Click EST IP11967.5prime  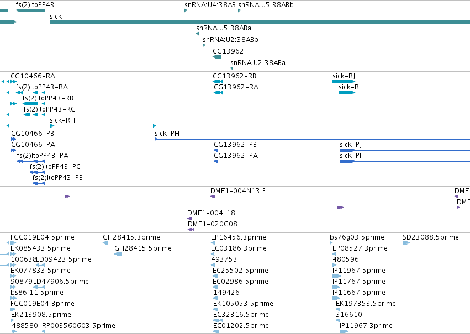click(x=359, y=271)
